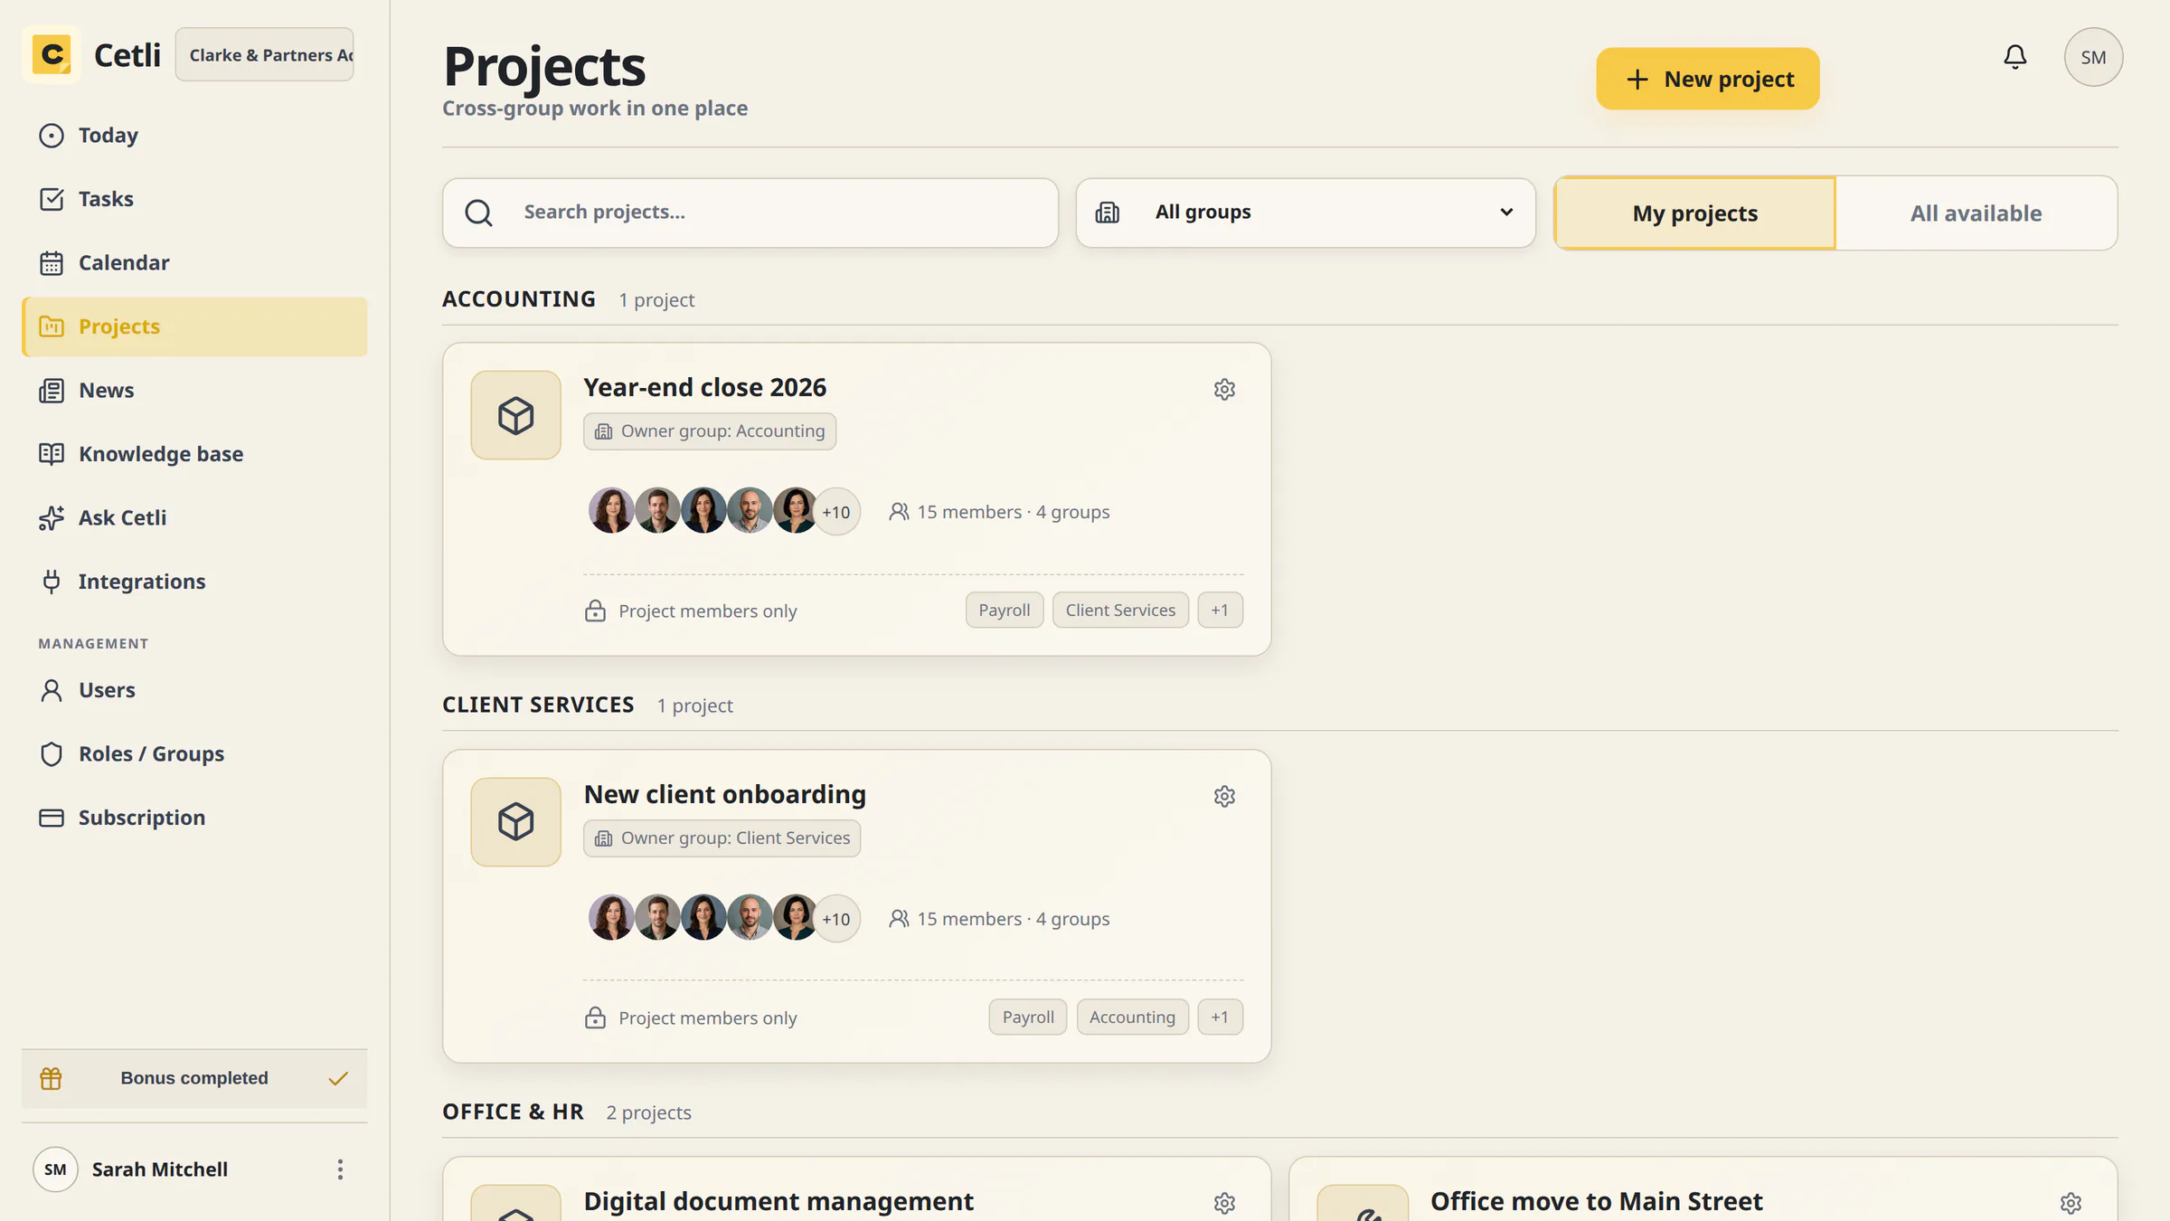The height and width of the screenshot is (1221, 2170).
Task: Open Roles / Groups page
Action: tap(194, 754)
